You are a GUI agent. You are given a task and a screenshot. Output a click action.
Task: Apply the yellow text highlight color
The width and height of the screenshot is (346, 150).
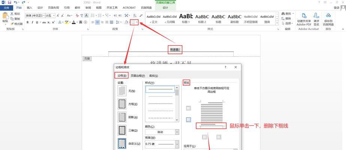coord(67,22)
